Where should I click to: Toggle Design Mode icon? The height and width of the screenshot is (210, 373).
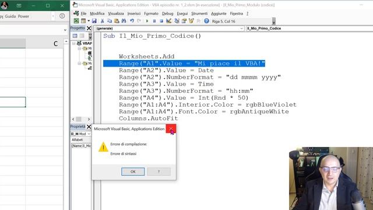[x=168, y=21]
